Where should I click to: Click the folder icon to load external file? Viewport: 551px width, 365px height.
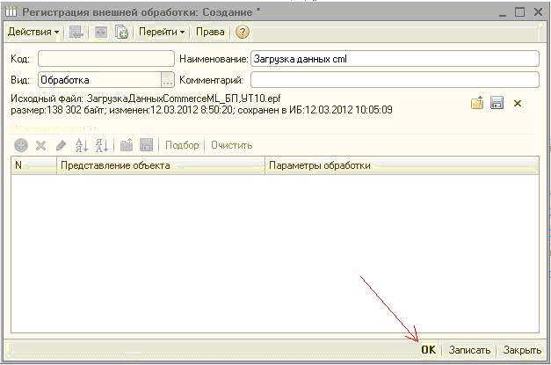click(477, 104)
